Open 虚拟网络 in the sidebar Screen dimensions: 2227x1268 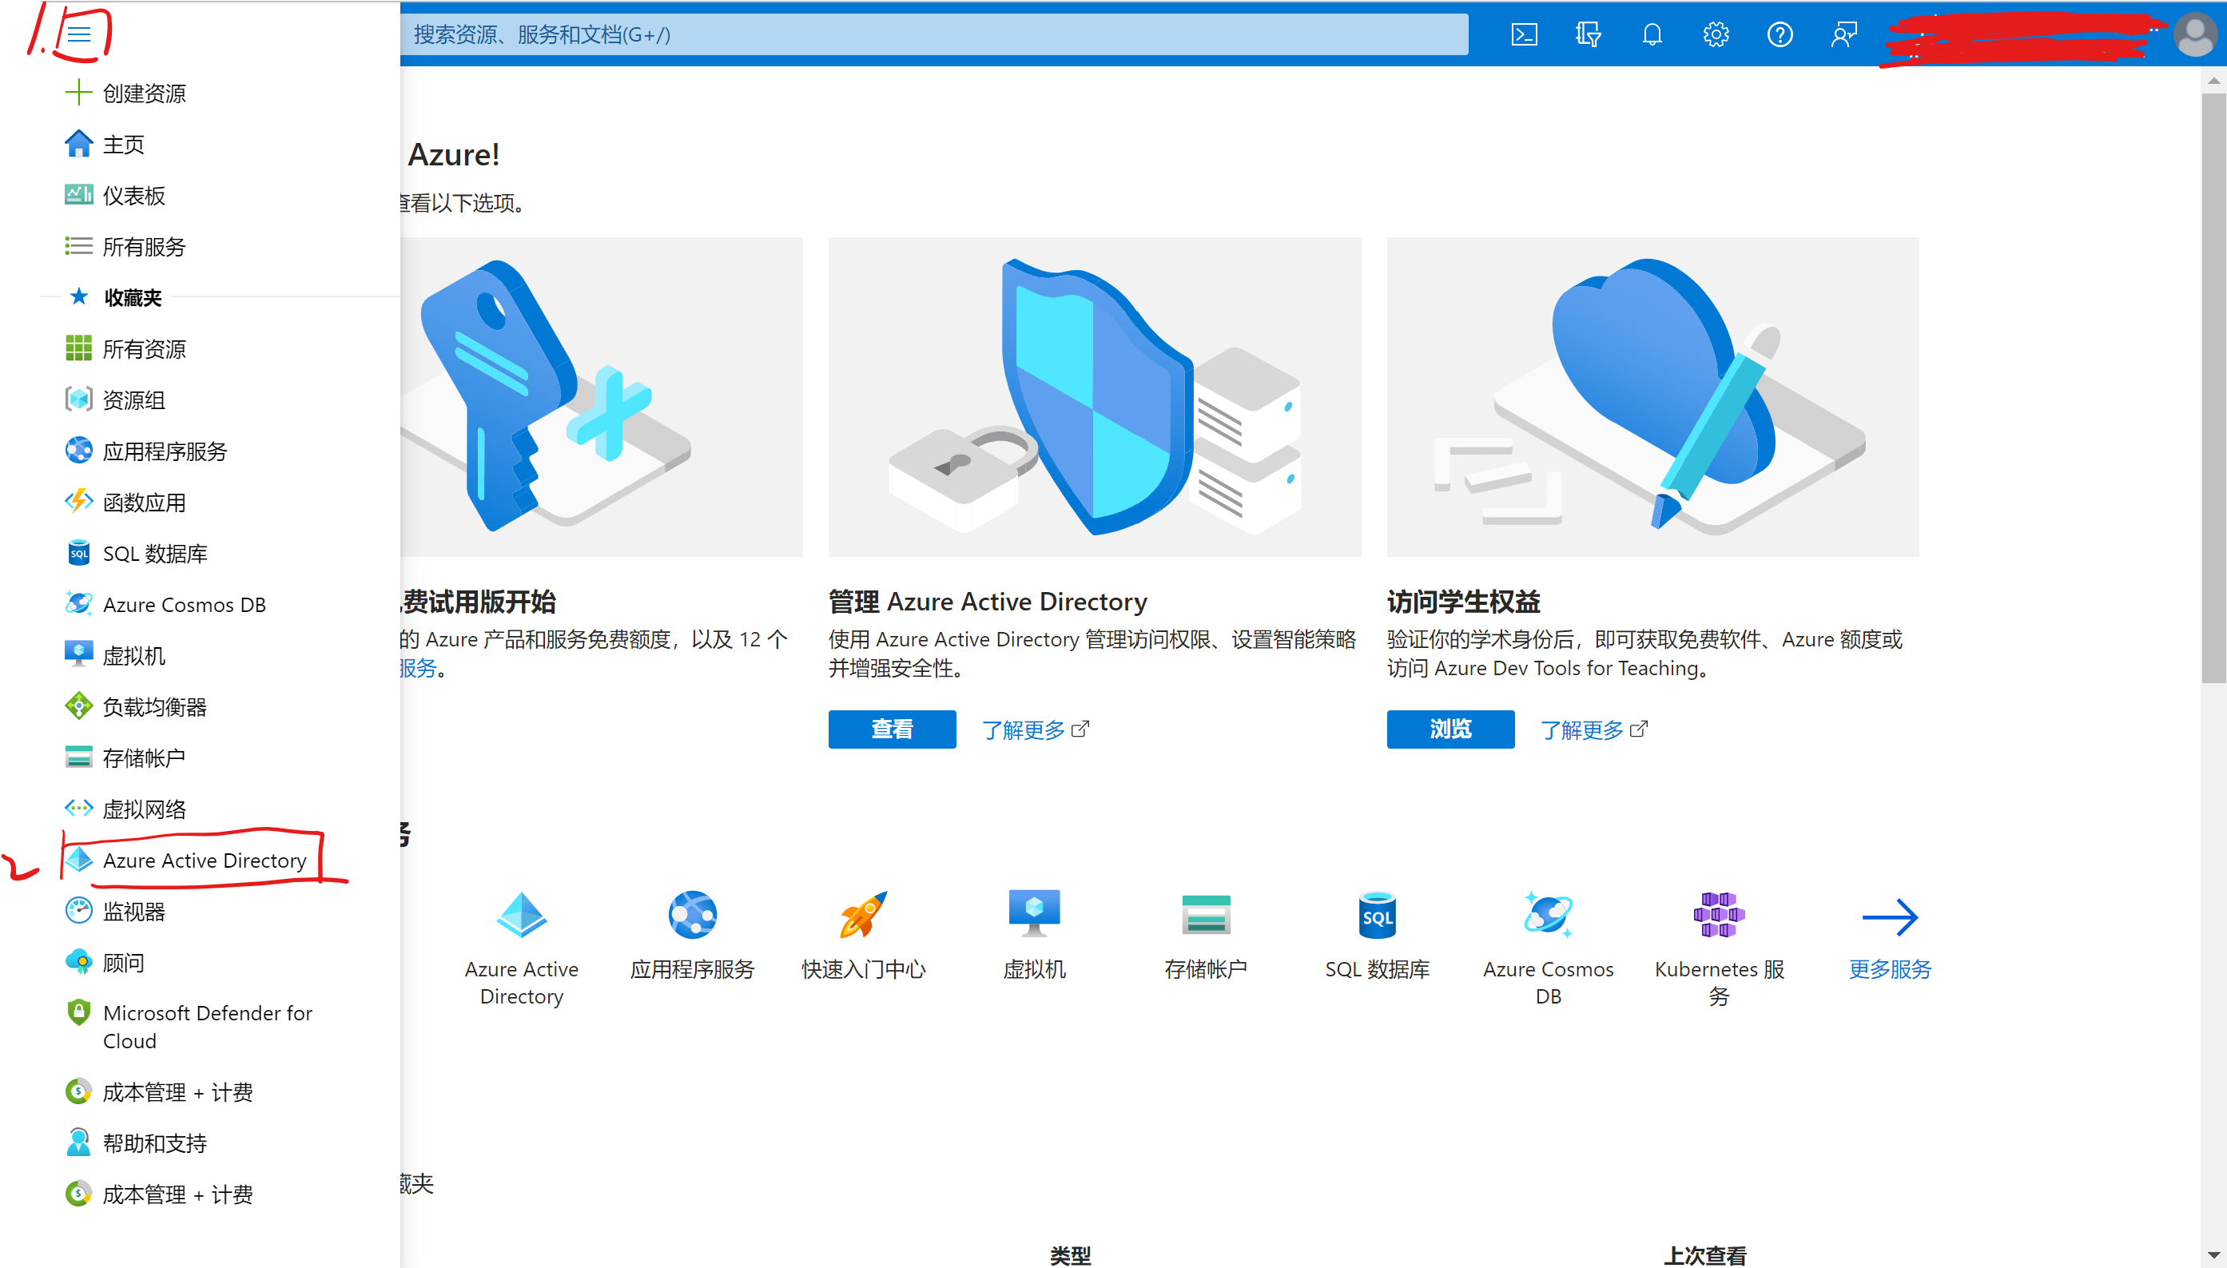pos(125,809)
